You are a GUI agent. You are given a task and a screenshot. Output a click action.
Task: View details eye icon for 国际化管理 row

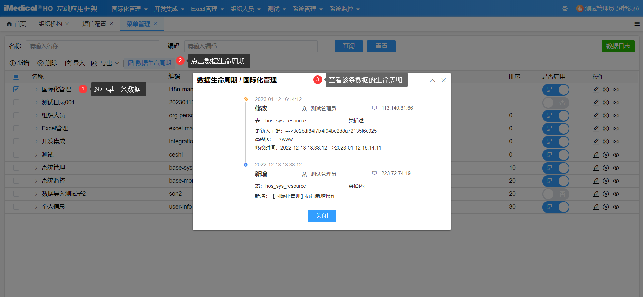click(616, 89)
